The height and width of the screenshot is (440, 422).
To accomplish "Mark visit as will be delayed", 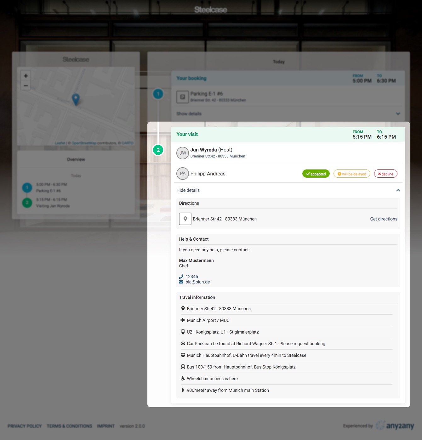I will (x=352, y=174).
